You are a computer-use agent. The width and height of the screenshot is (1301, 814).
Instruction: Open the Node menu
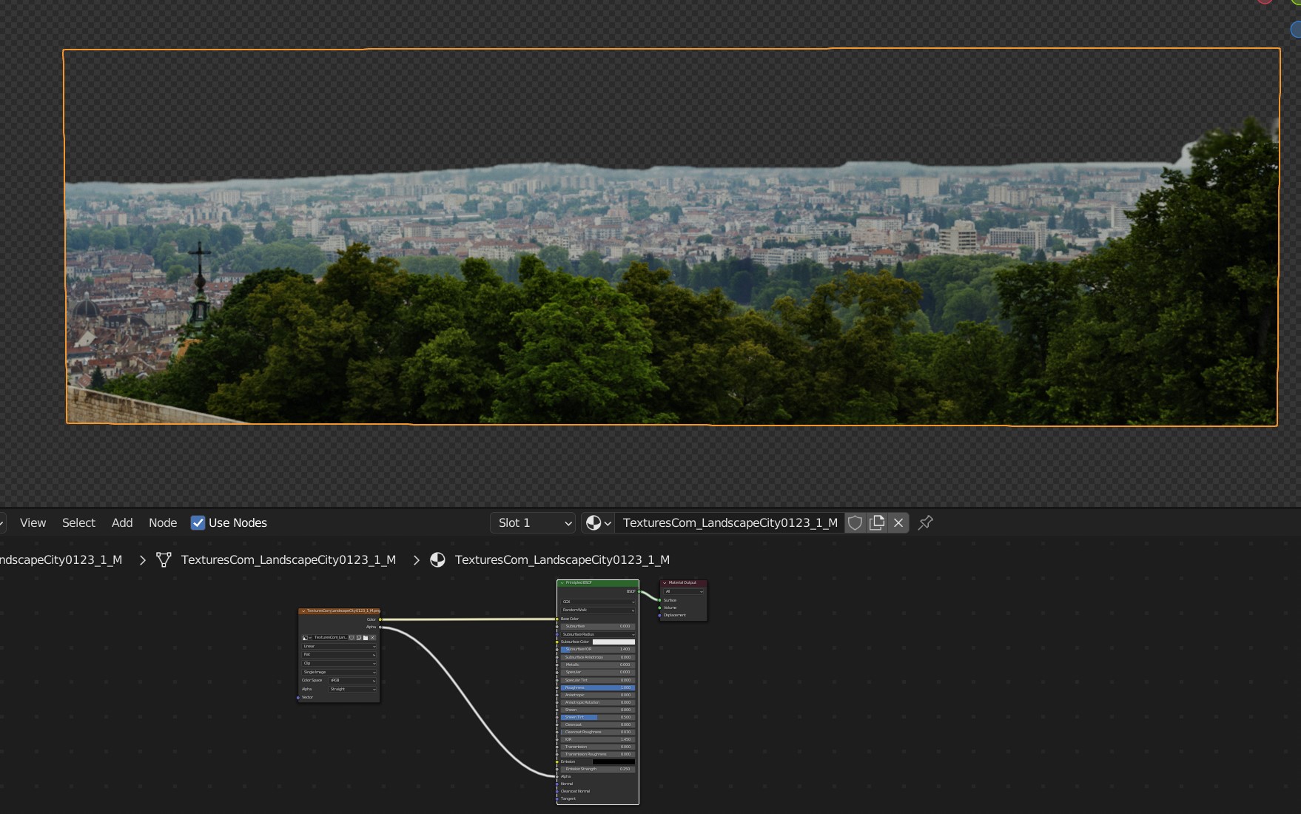[163, 523]
